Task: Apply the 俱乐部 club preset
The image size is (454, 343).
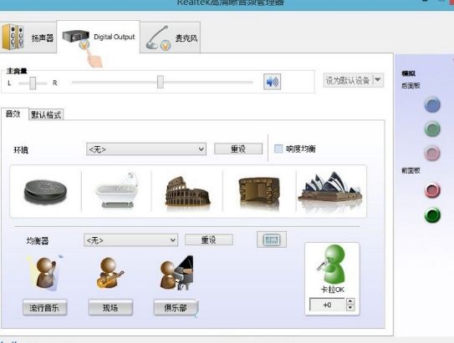Action: 176,307
